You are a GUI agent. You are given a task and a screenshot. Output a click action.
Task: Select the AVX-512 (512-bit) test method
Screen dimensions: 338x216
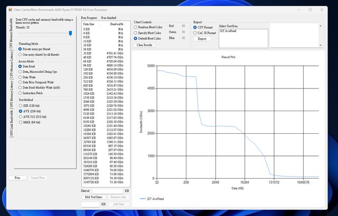point(20,116)
